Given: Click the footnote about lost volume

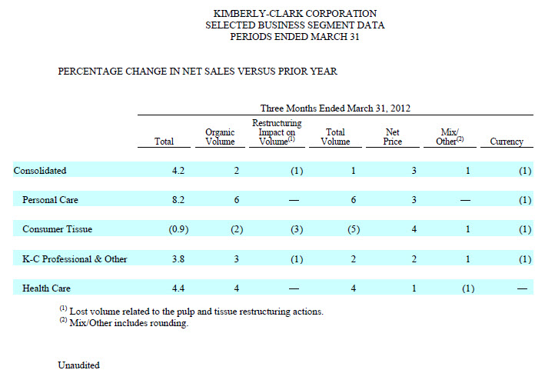Looking at the screenshot, I should (191, 311).
